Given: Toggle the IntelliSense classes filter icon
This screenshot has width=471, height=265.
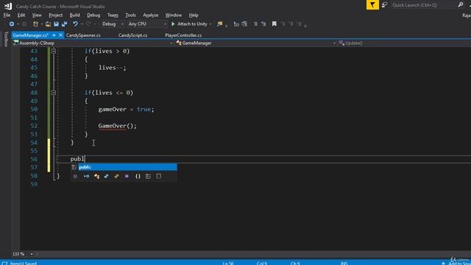Looking at the screenshot, I should (x=96, y=177).
